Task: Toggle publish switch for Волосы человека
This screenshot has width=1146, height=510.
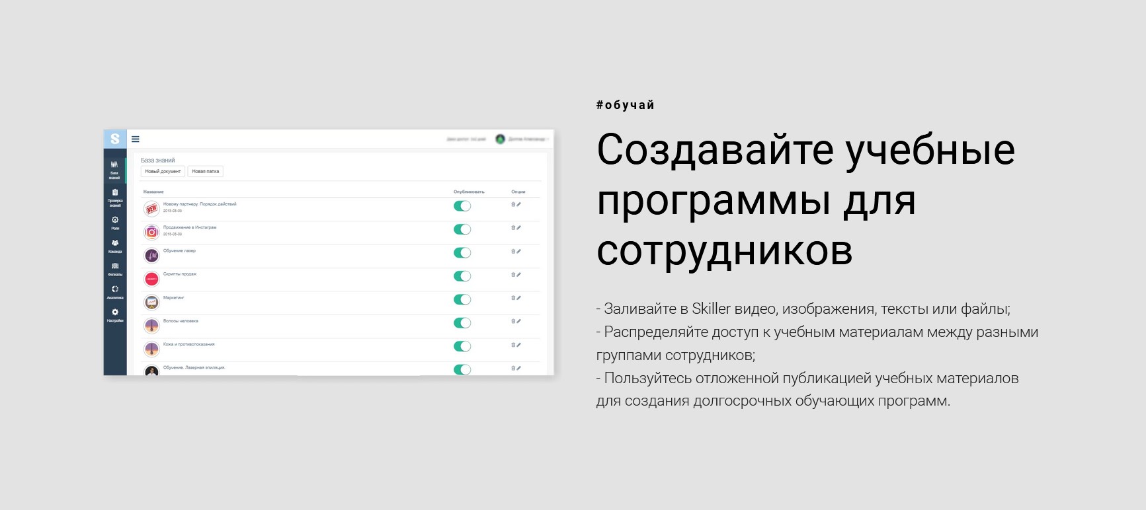Action: coord(462,323)
